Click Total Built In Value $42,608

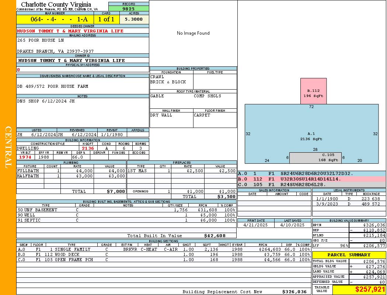pyautogui.click(x=215, y=236)
